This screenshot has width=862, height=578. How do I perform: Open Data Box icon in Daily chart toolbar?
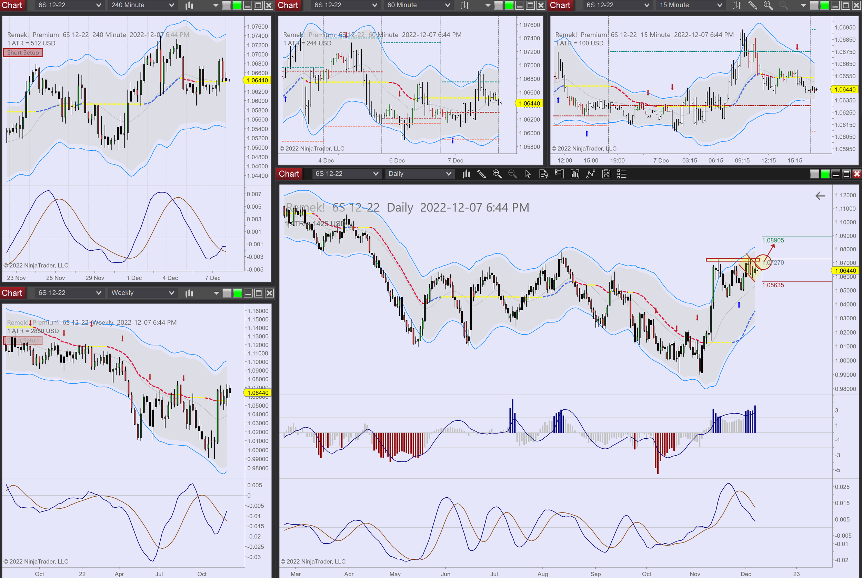point(544,174)
